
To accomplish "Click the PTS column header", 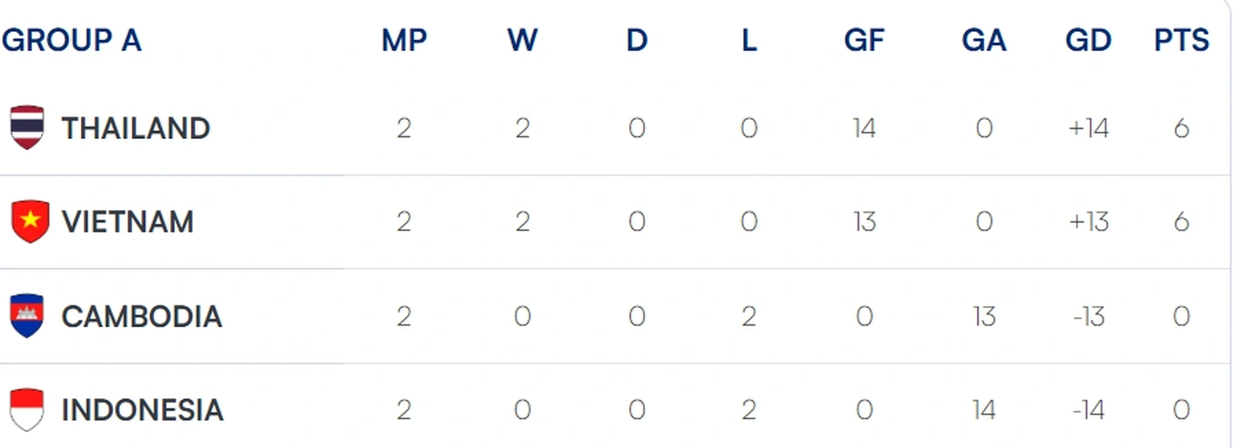I will [1182, 41].
